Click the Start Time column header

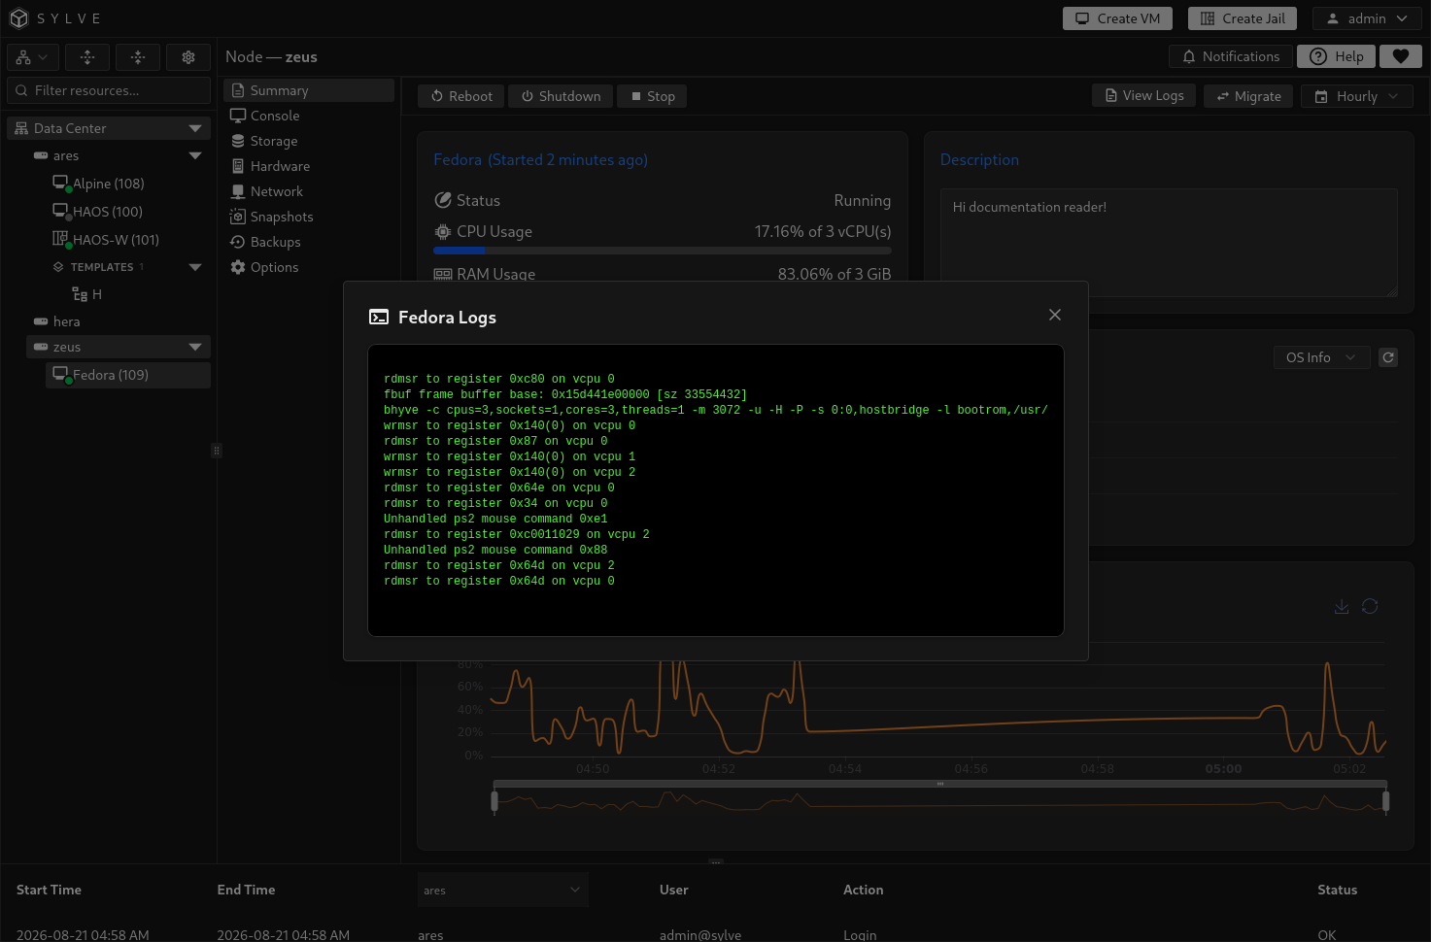pyautogui.click(x=49, y=890)
